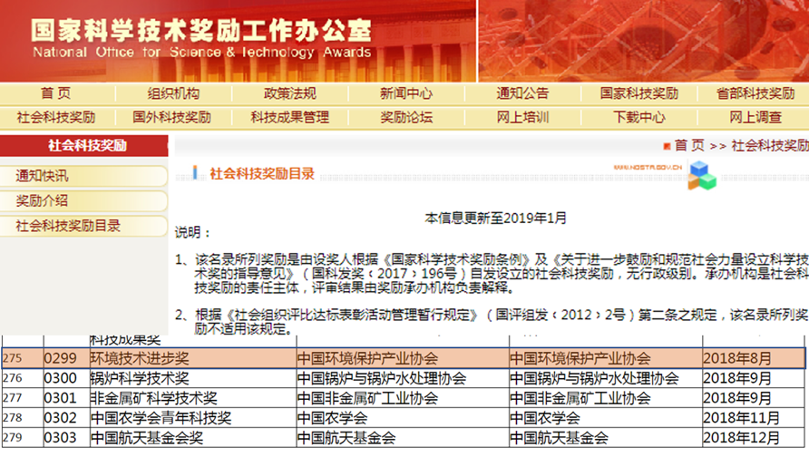Viewport: 809px width, 457px height.
Task: Open 新闻中心 in the navigation bar
Action: click(406, 93)
